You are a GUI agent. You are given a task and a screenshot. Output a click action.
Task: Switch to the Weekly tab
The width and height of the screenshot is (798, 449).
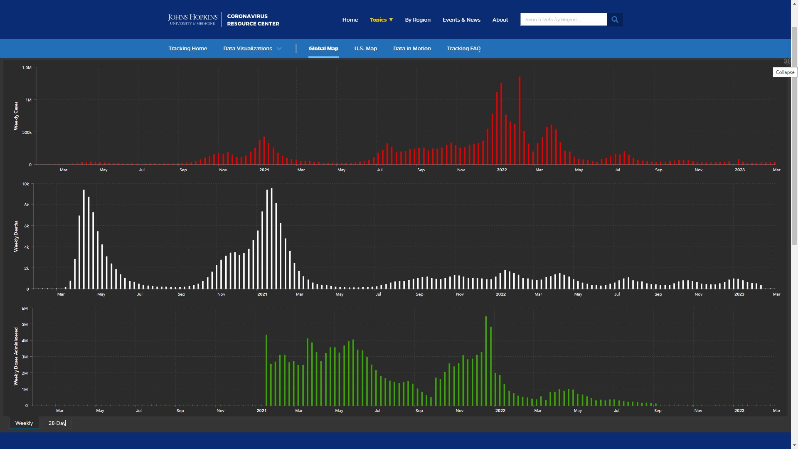[24, 423]
